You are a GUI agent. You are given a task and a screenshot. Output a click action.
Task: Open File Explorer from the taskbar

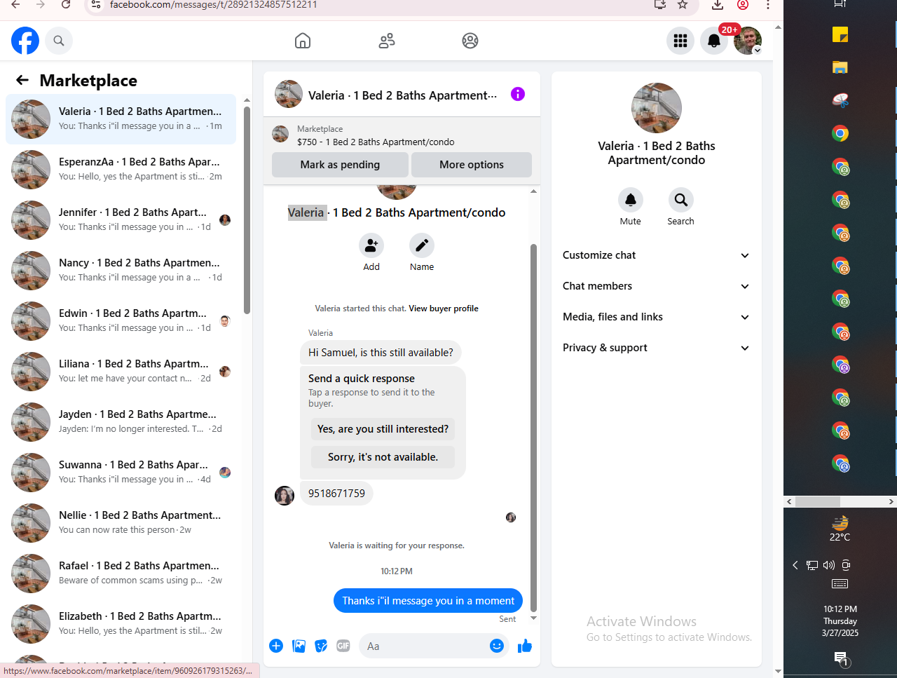click(840, 67)
